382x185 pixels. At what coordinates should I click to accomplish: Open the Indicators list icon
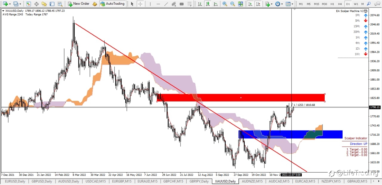pyautogui.click(x=268, y=4)
